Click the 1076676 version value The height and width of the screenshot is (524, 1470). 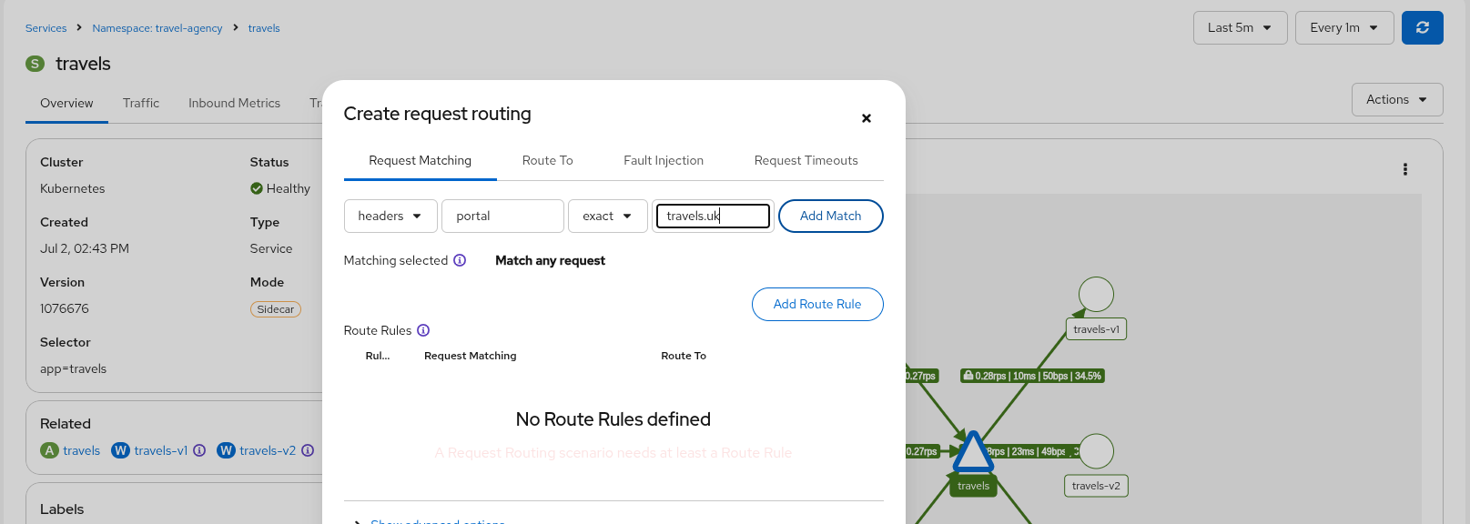[x=65, y=308]
